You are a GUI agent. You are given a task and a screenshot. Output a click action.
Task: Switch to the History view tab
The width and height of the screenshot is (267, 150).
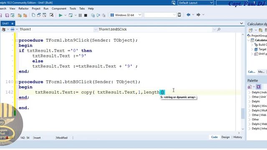coord(238,137)
